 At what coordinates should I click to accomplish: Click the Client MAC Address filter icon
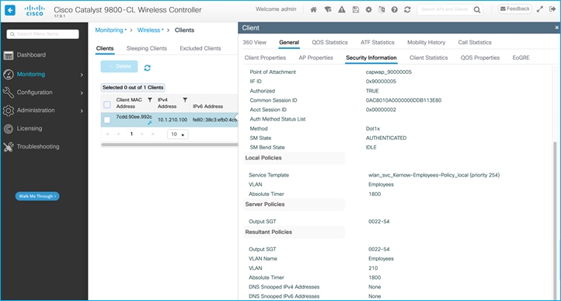(150, 100)
